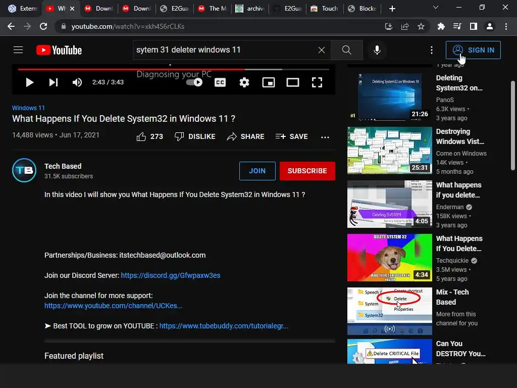Open the Destroying Windows Vista thumbnail
This screenshot has width=517, height=388.
click(x=389, y=151)
